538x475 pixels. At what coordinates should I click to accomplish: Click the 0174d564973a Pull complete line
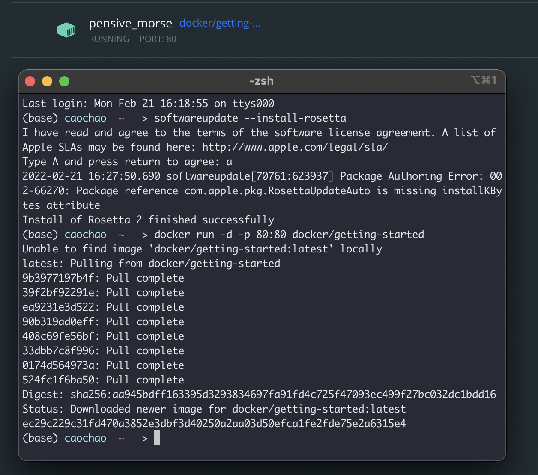(103, 365)
